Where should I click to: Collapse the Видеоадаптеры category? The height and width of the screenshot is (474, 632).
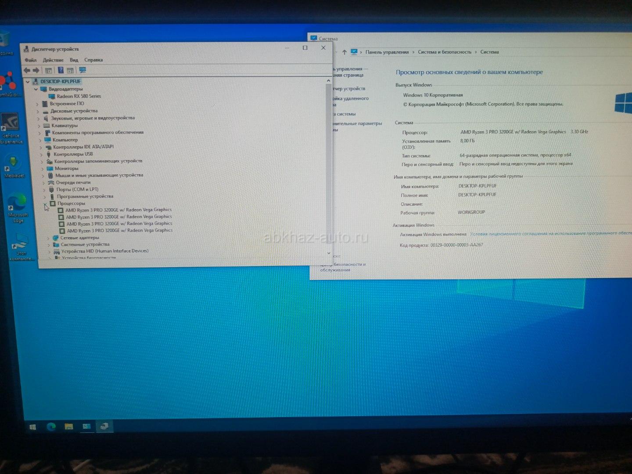click(36, 89)
